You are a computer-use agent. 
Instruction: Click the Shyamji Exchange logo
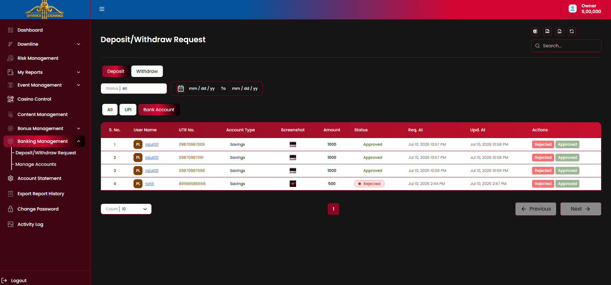click(x=45, y=10)
